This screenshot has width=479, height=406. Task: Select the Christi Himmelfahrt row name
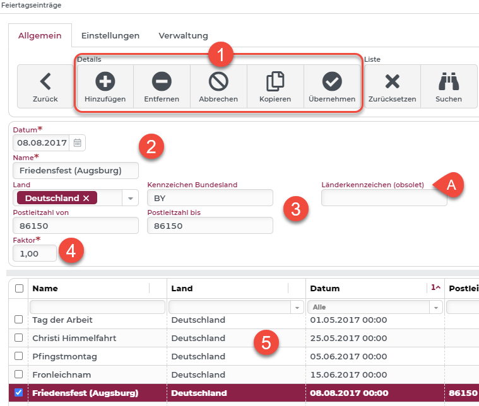(74, 338)
